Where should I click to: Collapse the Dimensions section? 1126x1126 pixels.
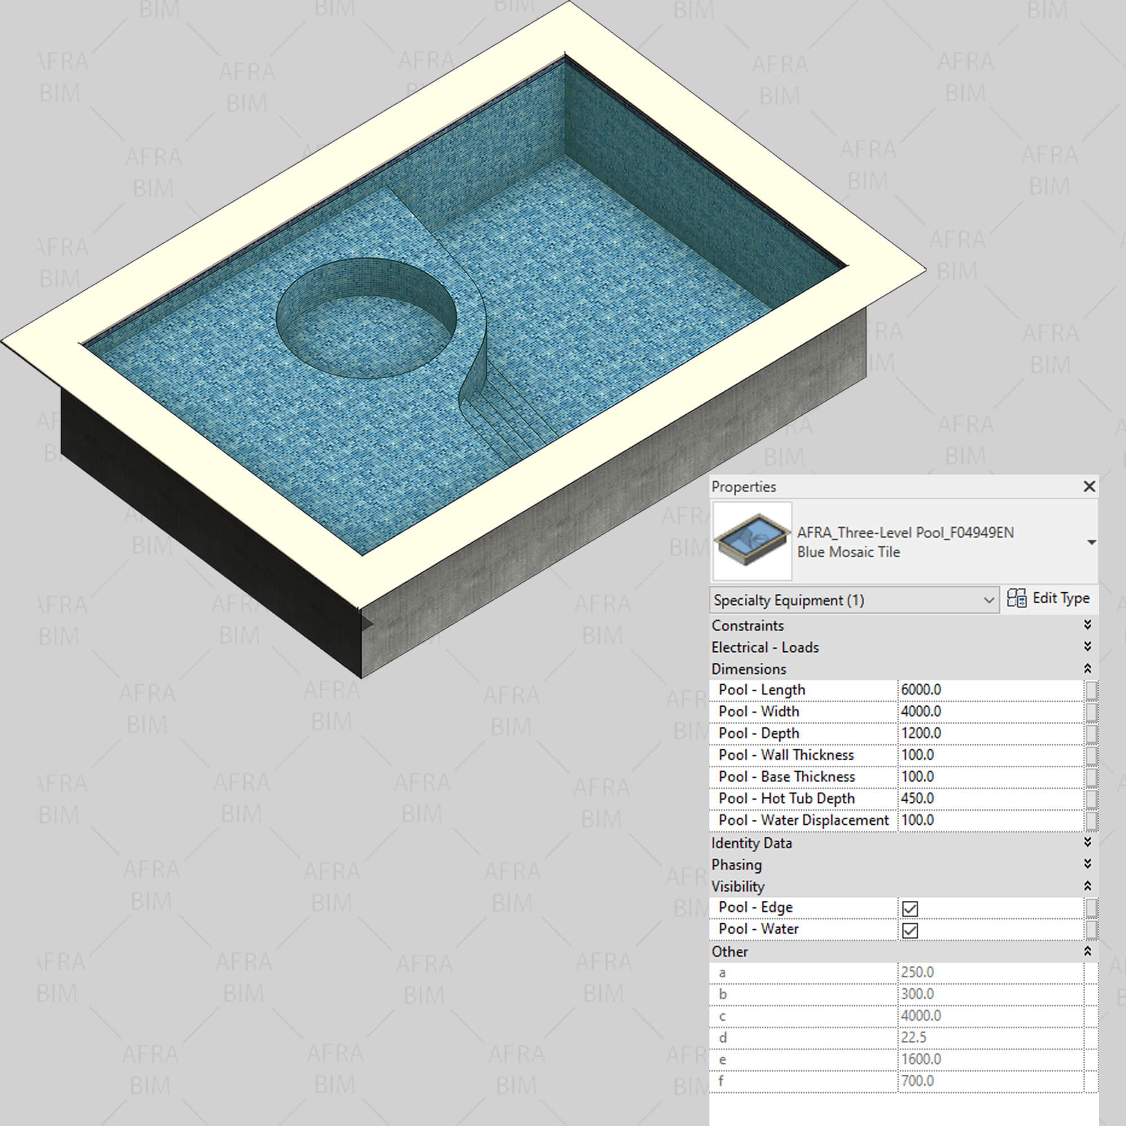pyautogui.click(x=1087, y=668)
